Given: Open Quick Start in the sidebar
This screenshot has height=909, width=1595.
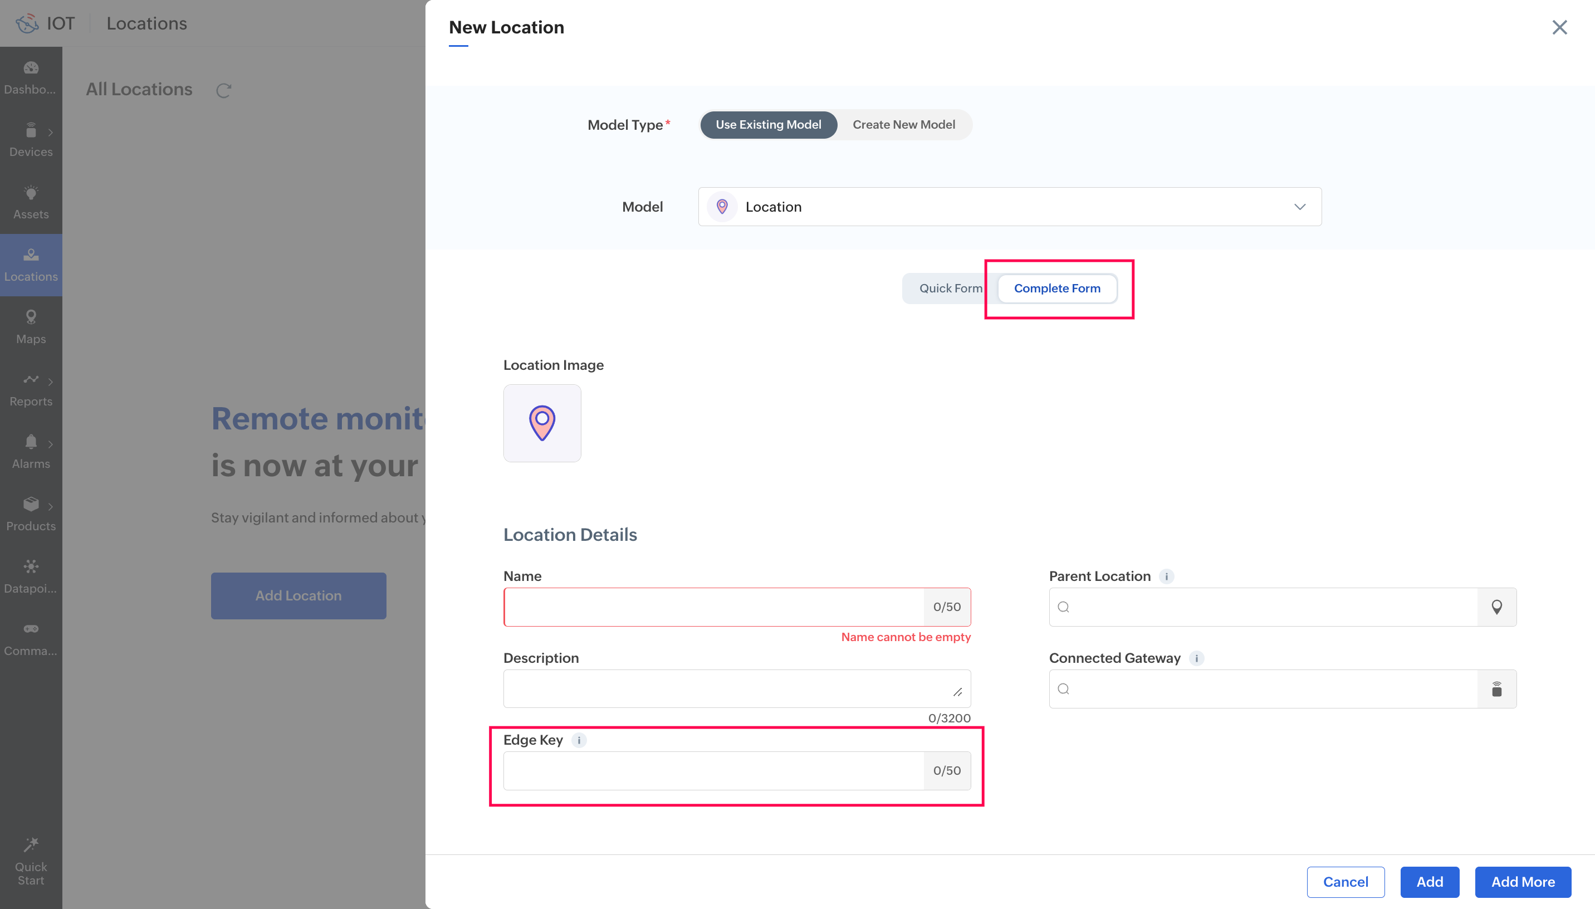Looking at the screenshot, I should pyautogui.click(x=31, y=862).
